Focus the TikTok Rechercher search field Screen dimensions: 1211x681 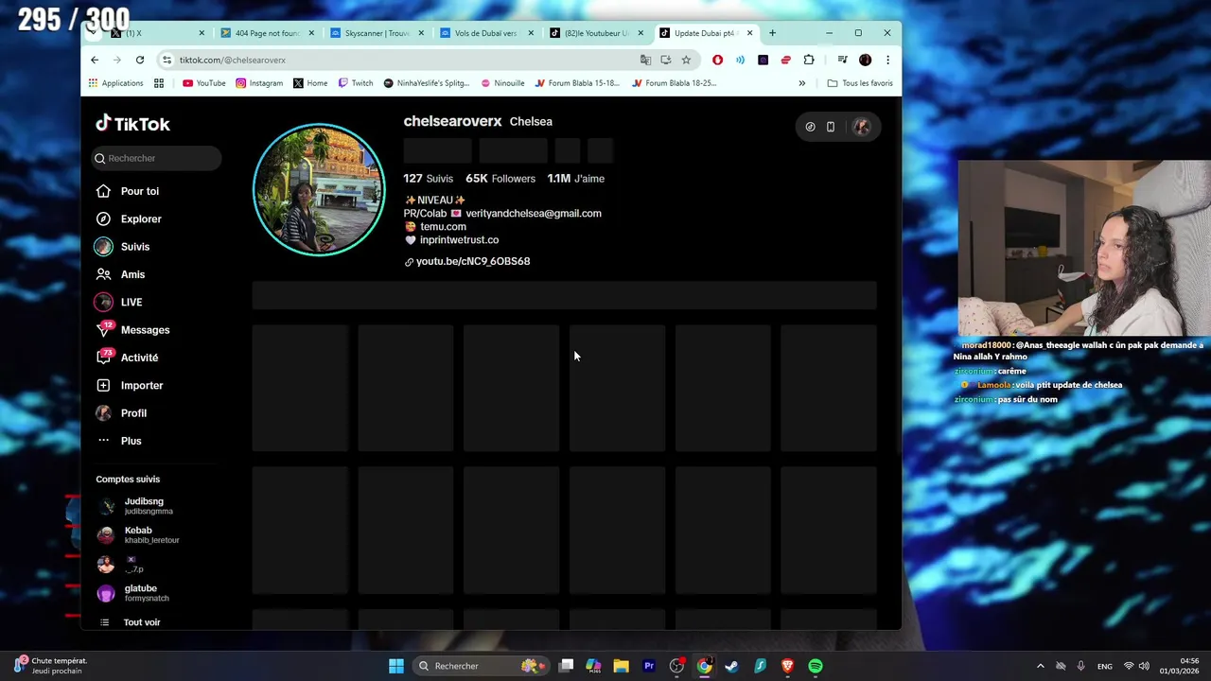point(157,158)
